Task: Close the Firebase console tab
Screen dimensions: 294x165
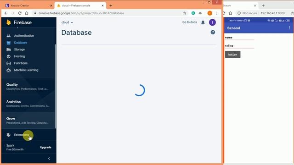Action: 102,5
